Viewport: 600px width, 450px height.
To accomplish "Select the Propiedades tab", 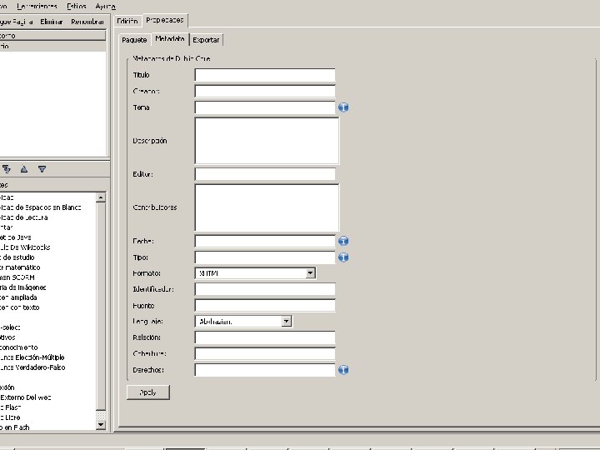I will tap(165, 20).
